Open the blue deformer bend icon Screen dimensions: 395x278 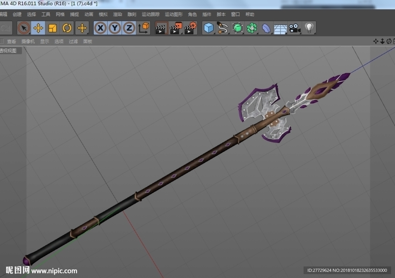266,28
